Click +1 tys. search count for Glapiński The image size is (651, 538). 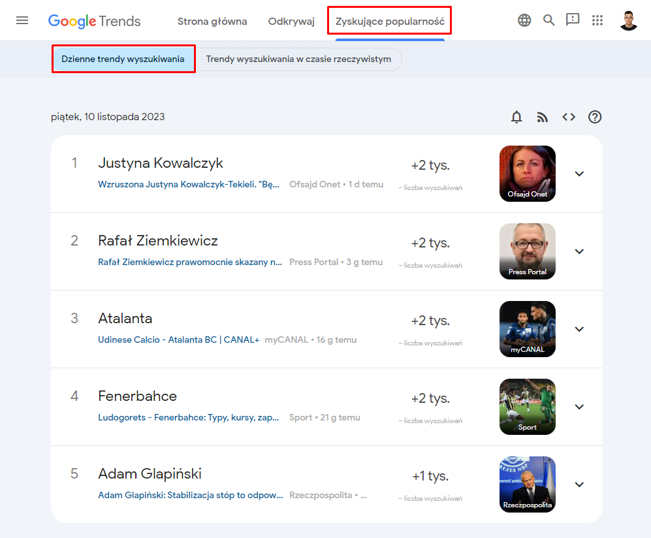[430, 476]
